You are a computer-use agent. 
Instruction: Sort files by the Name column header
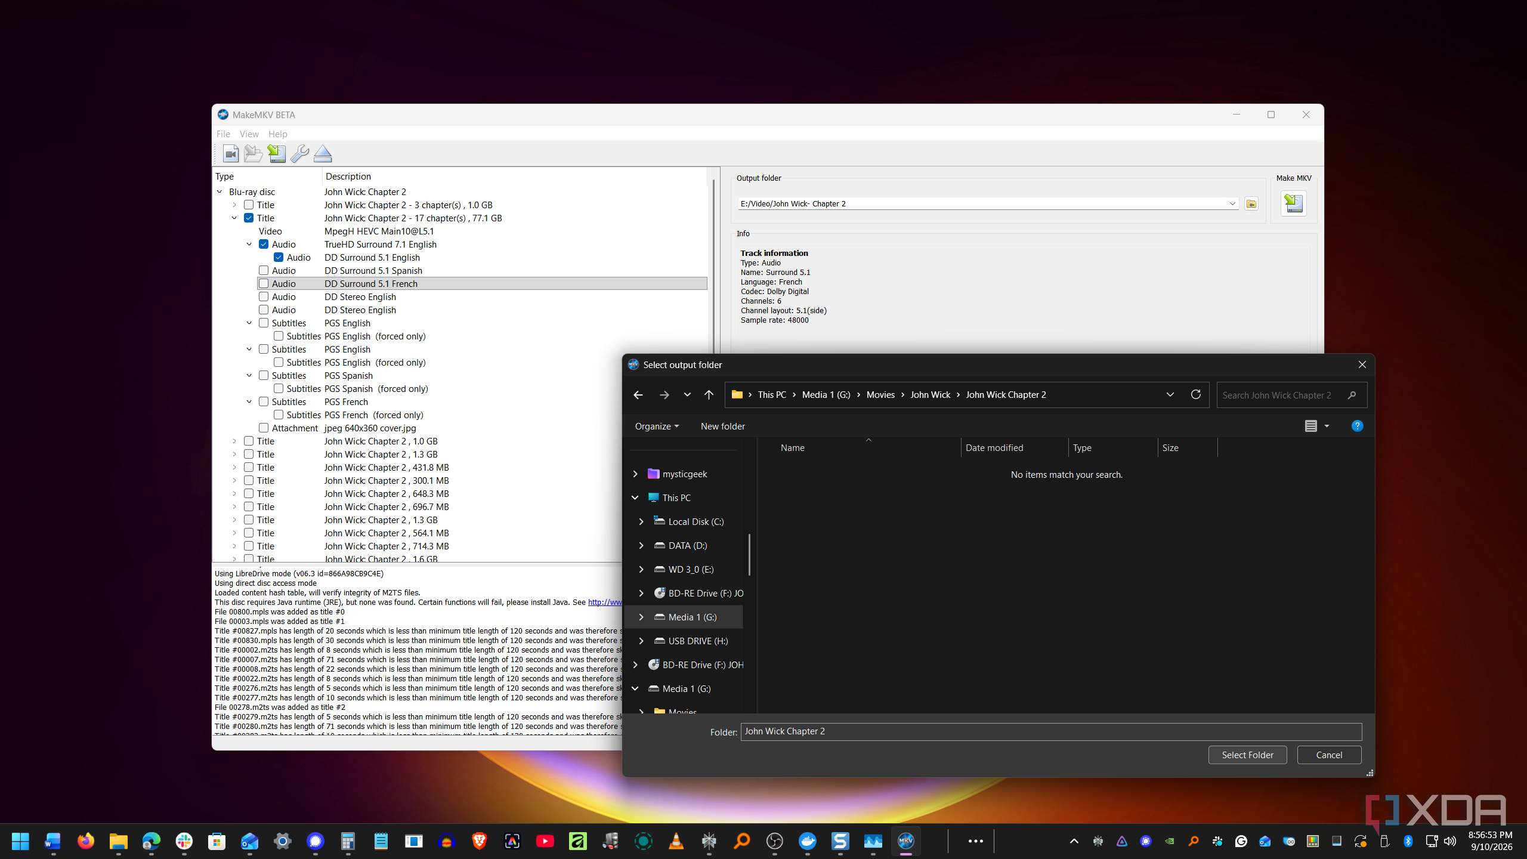point(792,448)
